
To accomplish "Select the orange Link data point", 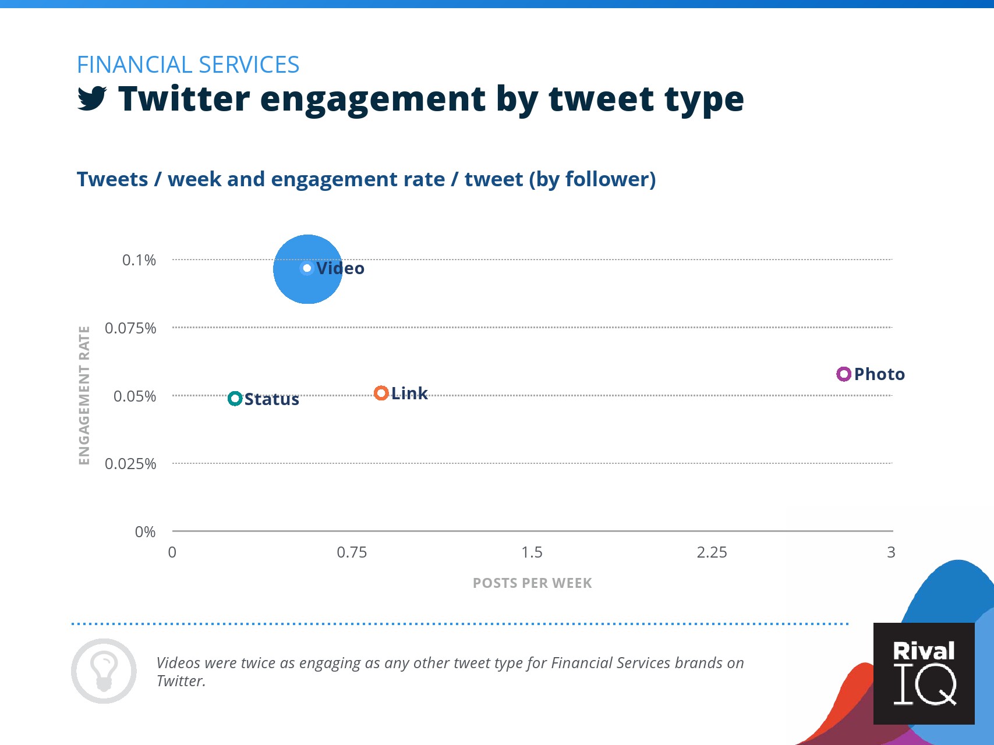I will [x=381, y=393].
